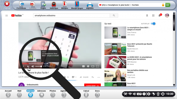Toggle closed captions in the player
This screenshot has height=99, width=177.
[83, 66]
